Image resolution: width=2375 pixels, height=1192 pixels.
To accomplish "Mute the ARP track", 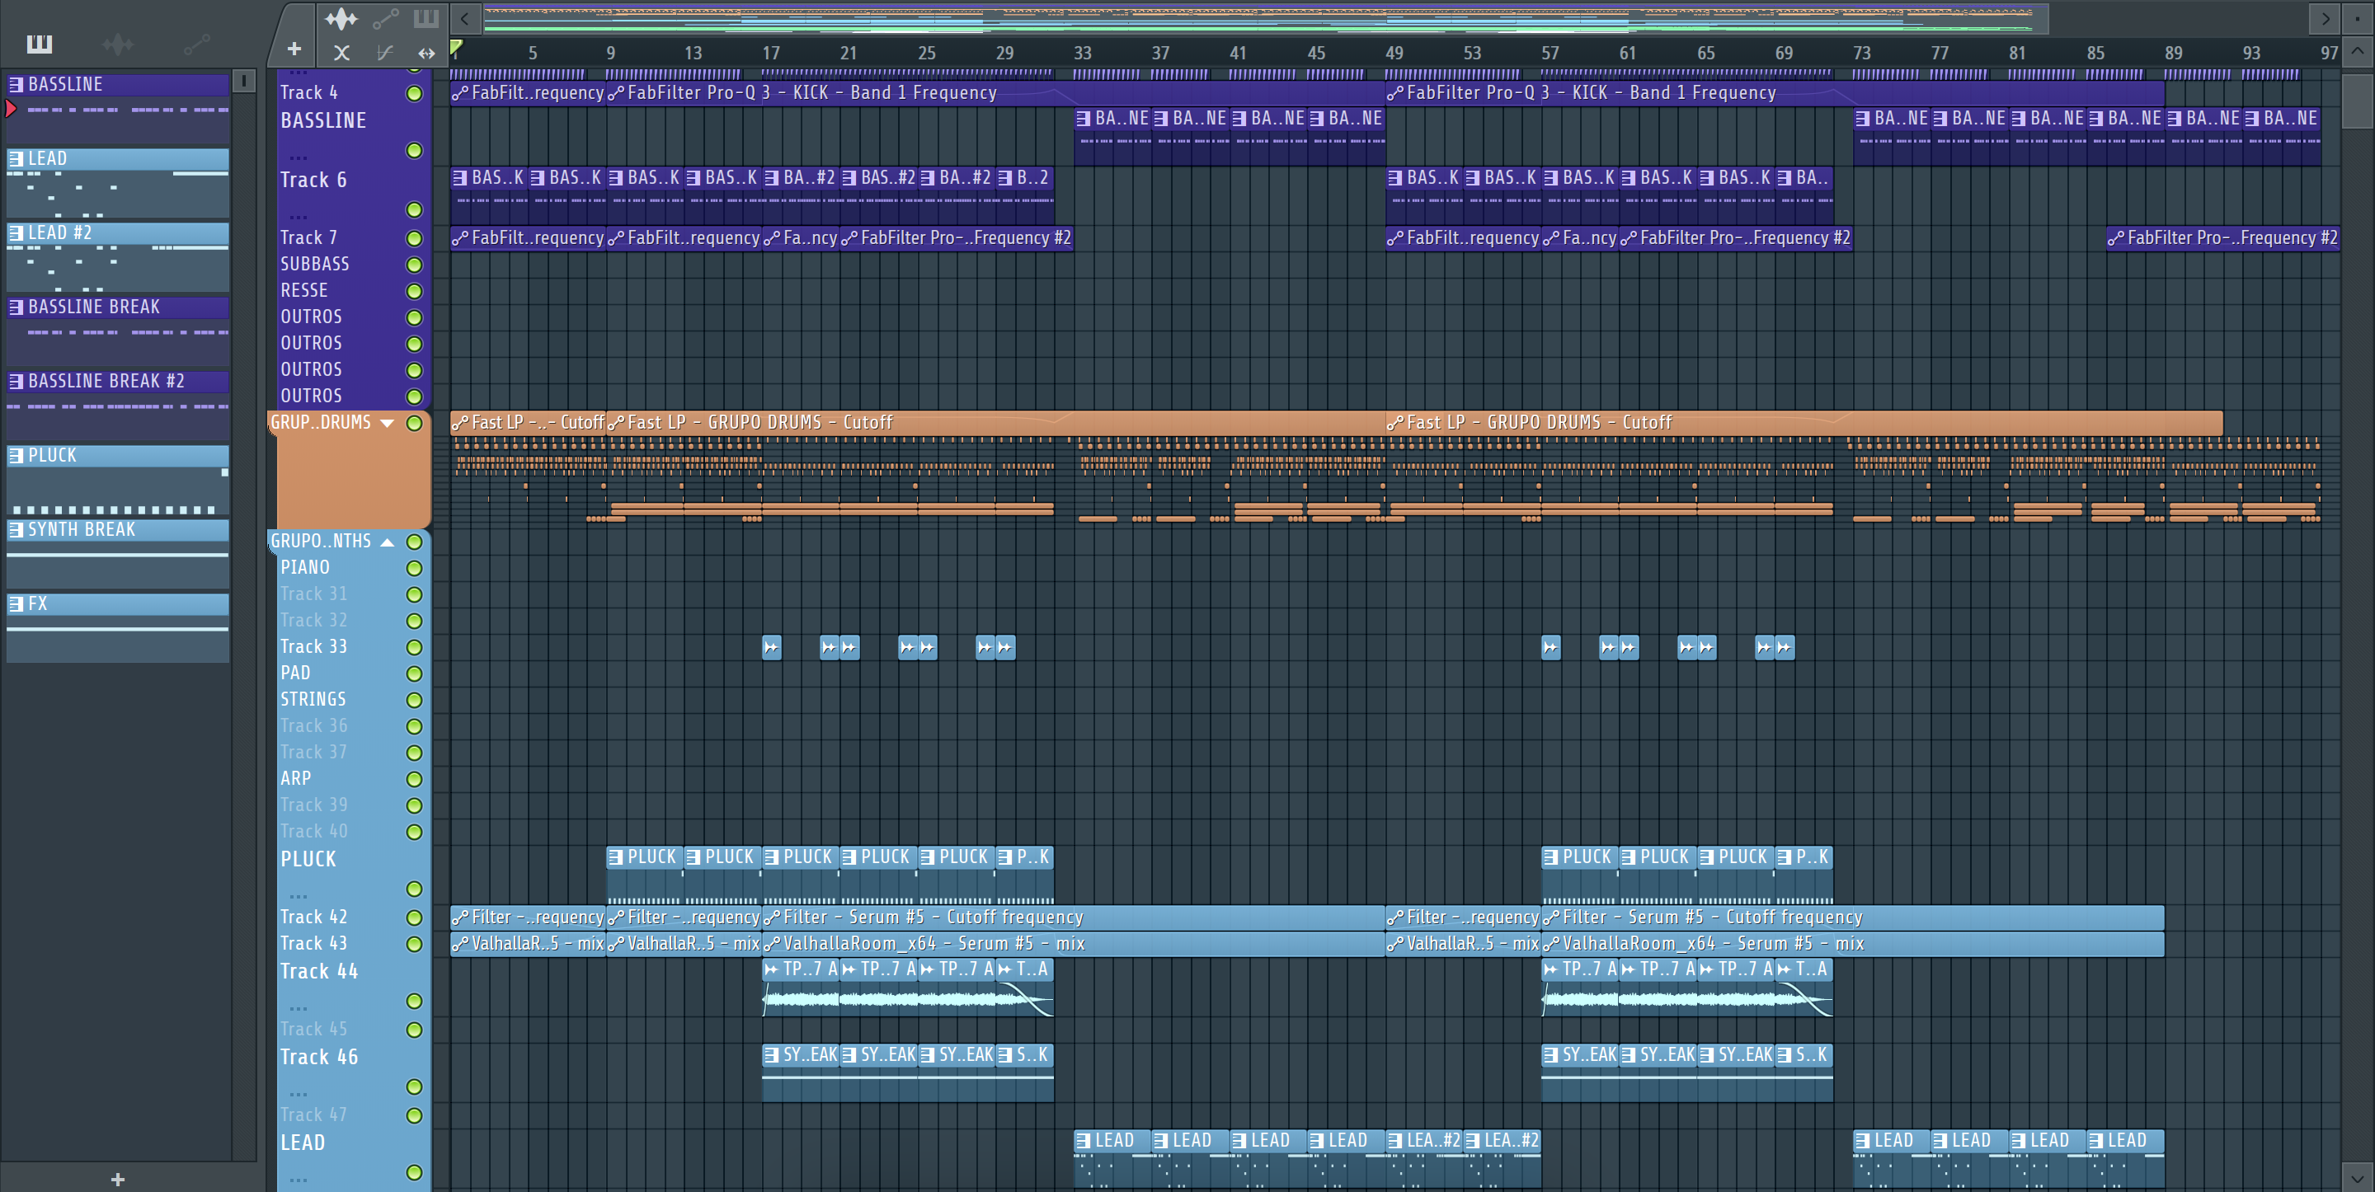I will tap(414, 780).
